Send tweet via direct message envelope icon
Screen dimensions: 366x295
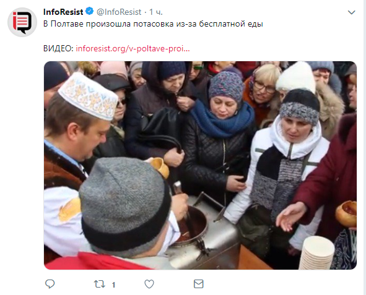point(199,284)
